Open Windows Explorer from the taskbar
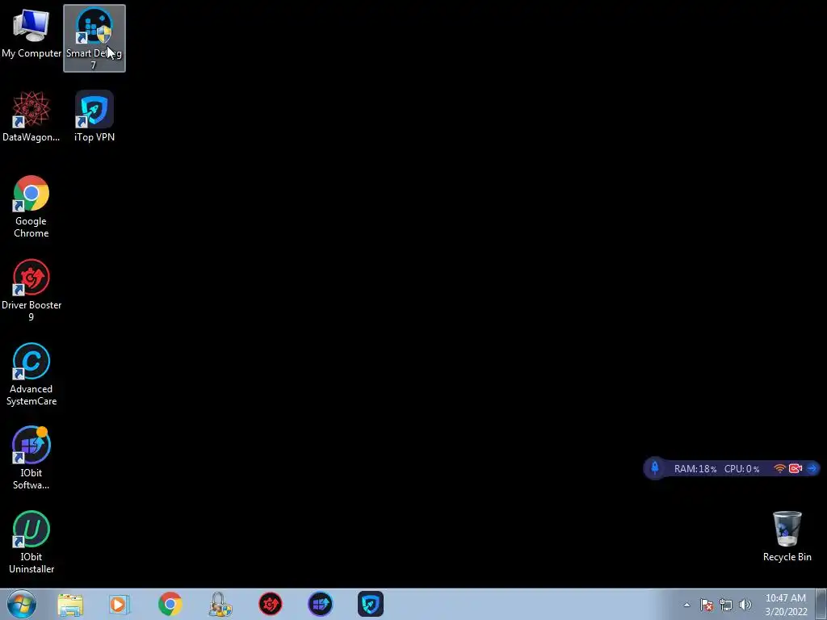Viewport: 827px width, 620px height. click(70, 604)
